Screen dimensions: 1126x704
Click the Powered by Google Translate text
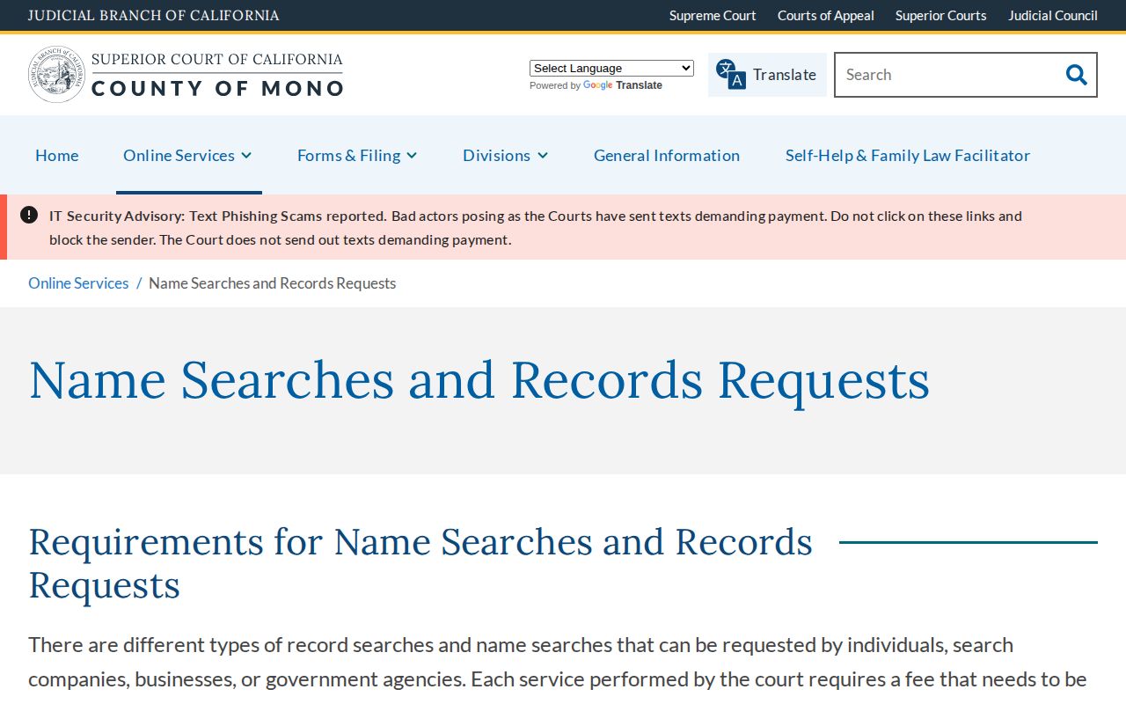596,85
